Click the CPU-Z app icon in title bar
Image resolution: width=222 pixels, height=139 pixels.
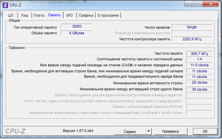coord(5,4)
